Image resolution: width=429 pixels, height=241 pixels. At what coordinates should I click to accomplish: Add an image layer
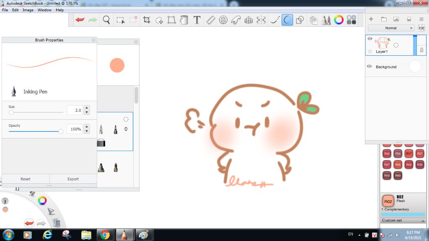396,19
